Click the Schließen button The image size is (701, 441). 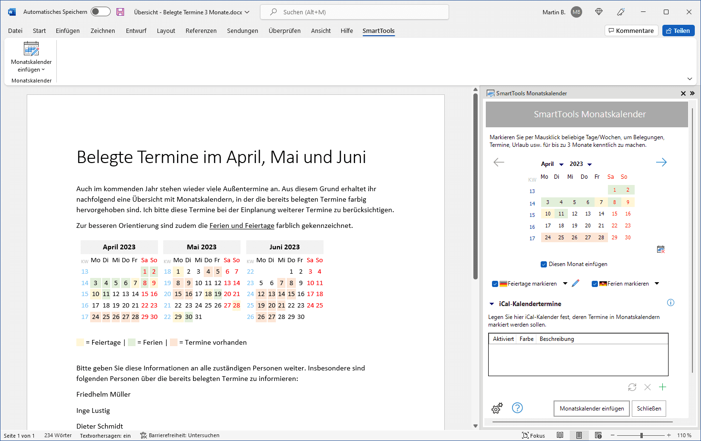[x=649, y=409]
